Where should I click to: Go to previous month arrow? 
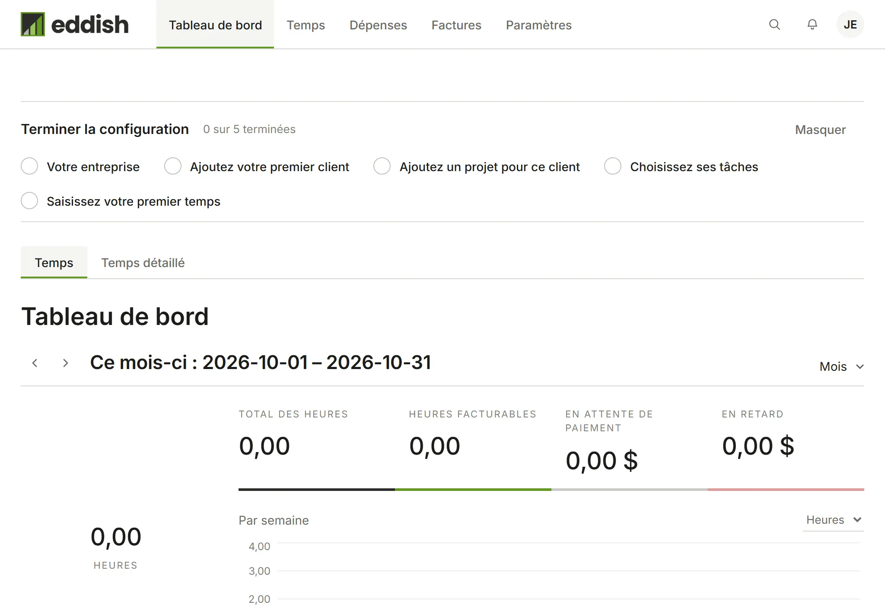(35, 363)
